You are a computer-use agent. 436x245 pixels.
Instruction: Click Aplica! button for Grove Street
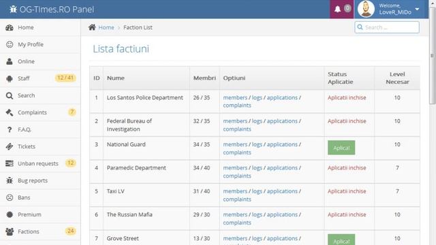pos(341,240)
